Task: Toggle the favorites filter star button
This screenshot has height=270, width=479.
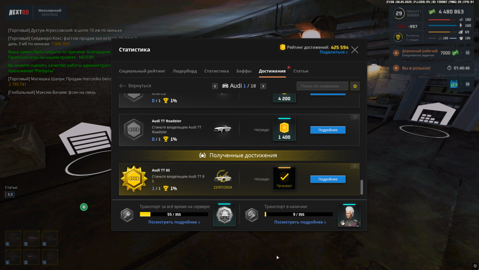Action: click(x=355, y=86)
